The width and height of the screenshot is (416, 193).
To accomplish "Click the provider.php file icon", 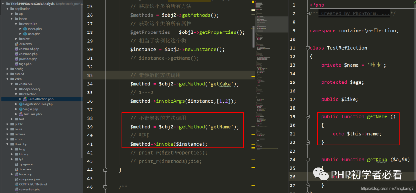I will tap(17, 59).
